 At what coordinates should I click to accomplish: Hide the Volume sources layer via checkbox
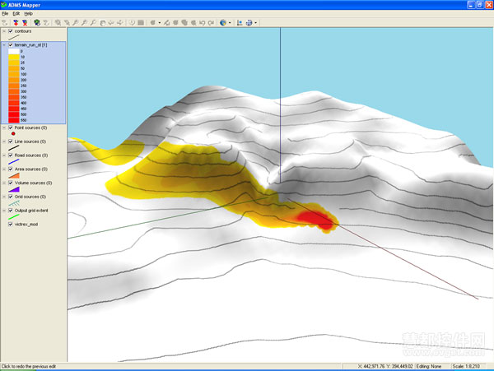[x=11, y=183]
